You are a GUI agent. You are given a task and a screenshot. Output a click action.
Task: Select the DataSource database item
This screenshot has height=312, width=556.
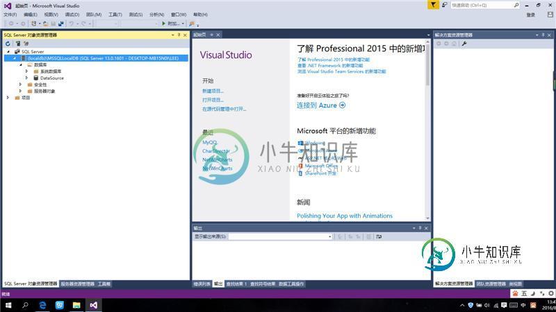[x=51, y=78]
